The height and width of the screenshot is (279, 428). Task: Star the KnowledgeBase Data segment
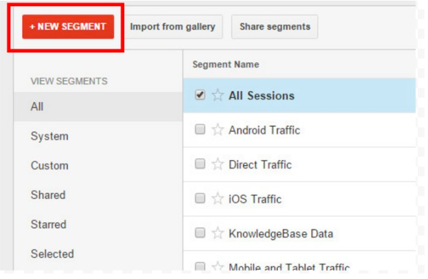[x=217, y=233]
